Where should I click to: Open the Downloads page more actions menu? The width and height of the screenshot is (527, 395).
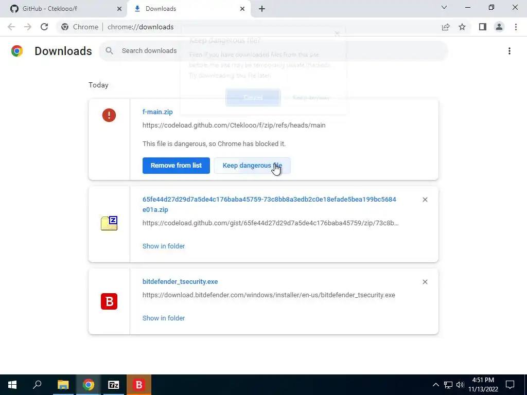tap(509, 51)
